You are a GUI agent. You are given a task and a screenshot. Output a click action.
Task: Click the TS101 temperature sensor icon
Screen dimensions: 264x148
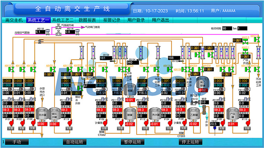pyautogui.click(x=215, y=128)
